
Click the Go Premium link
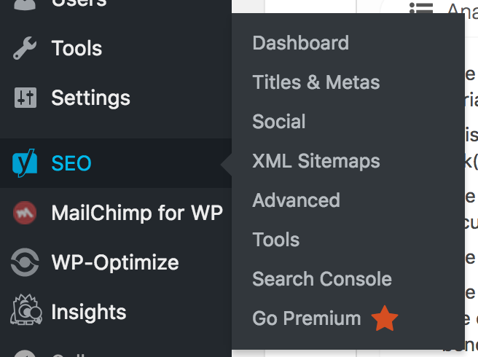[x=307, y=318]
